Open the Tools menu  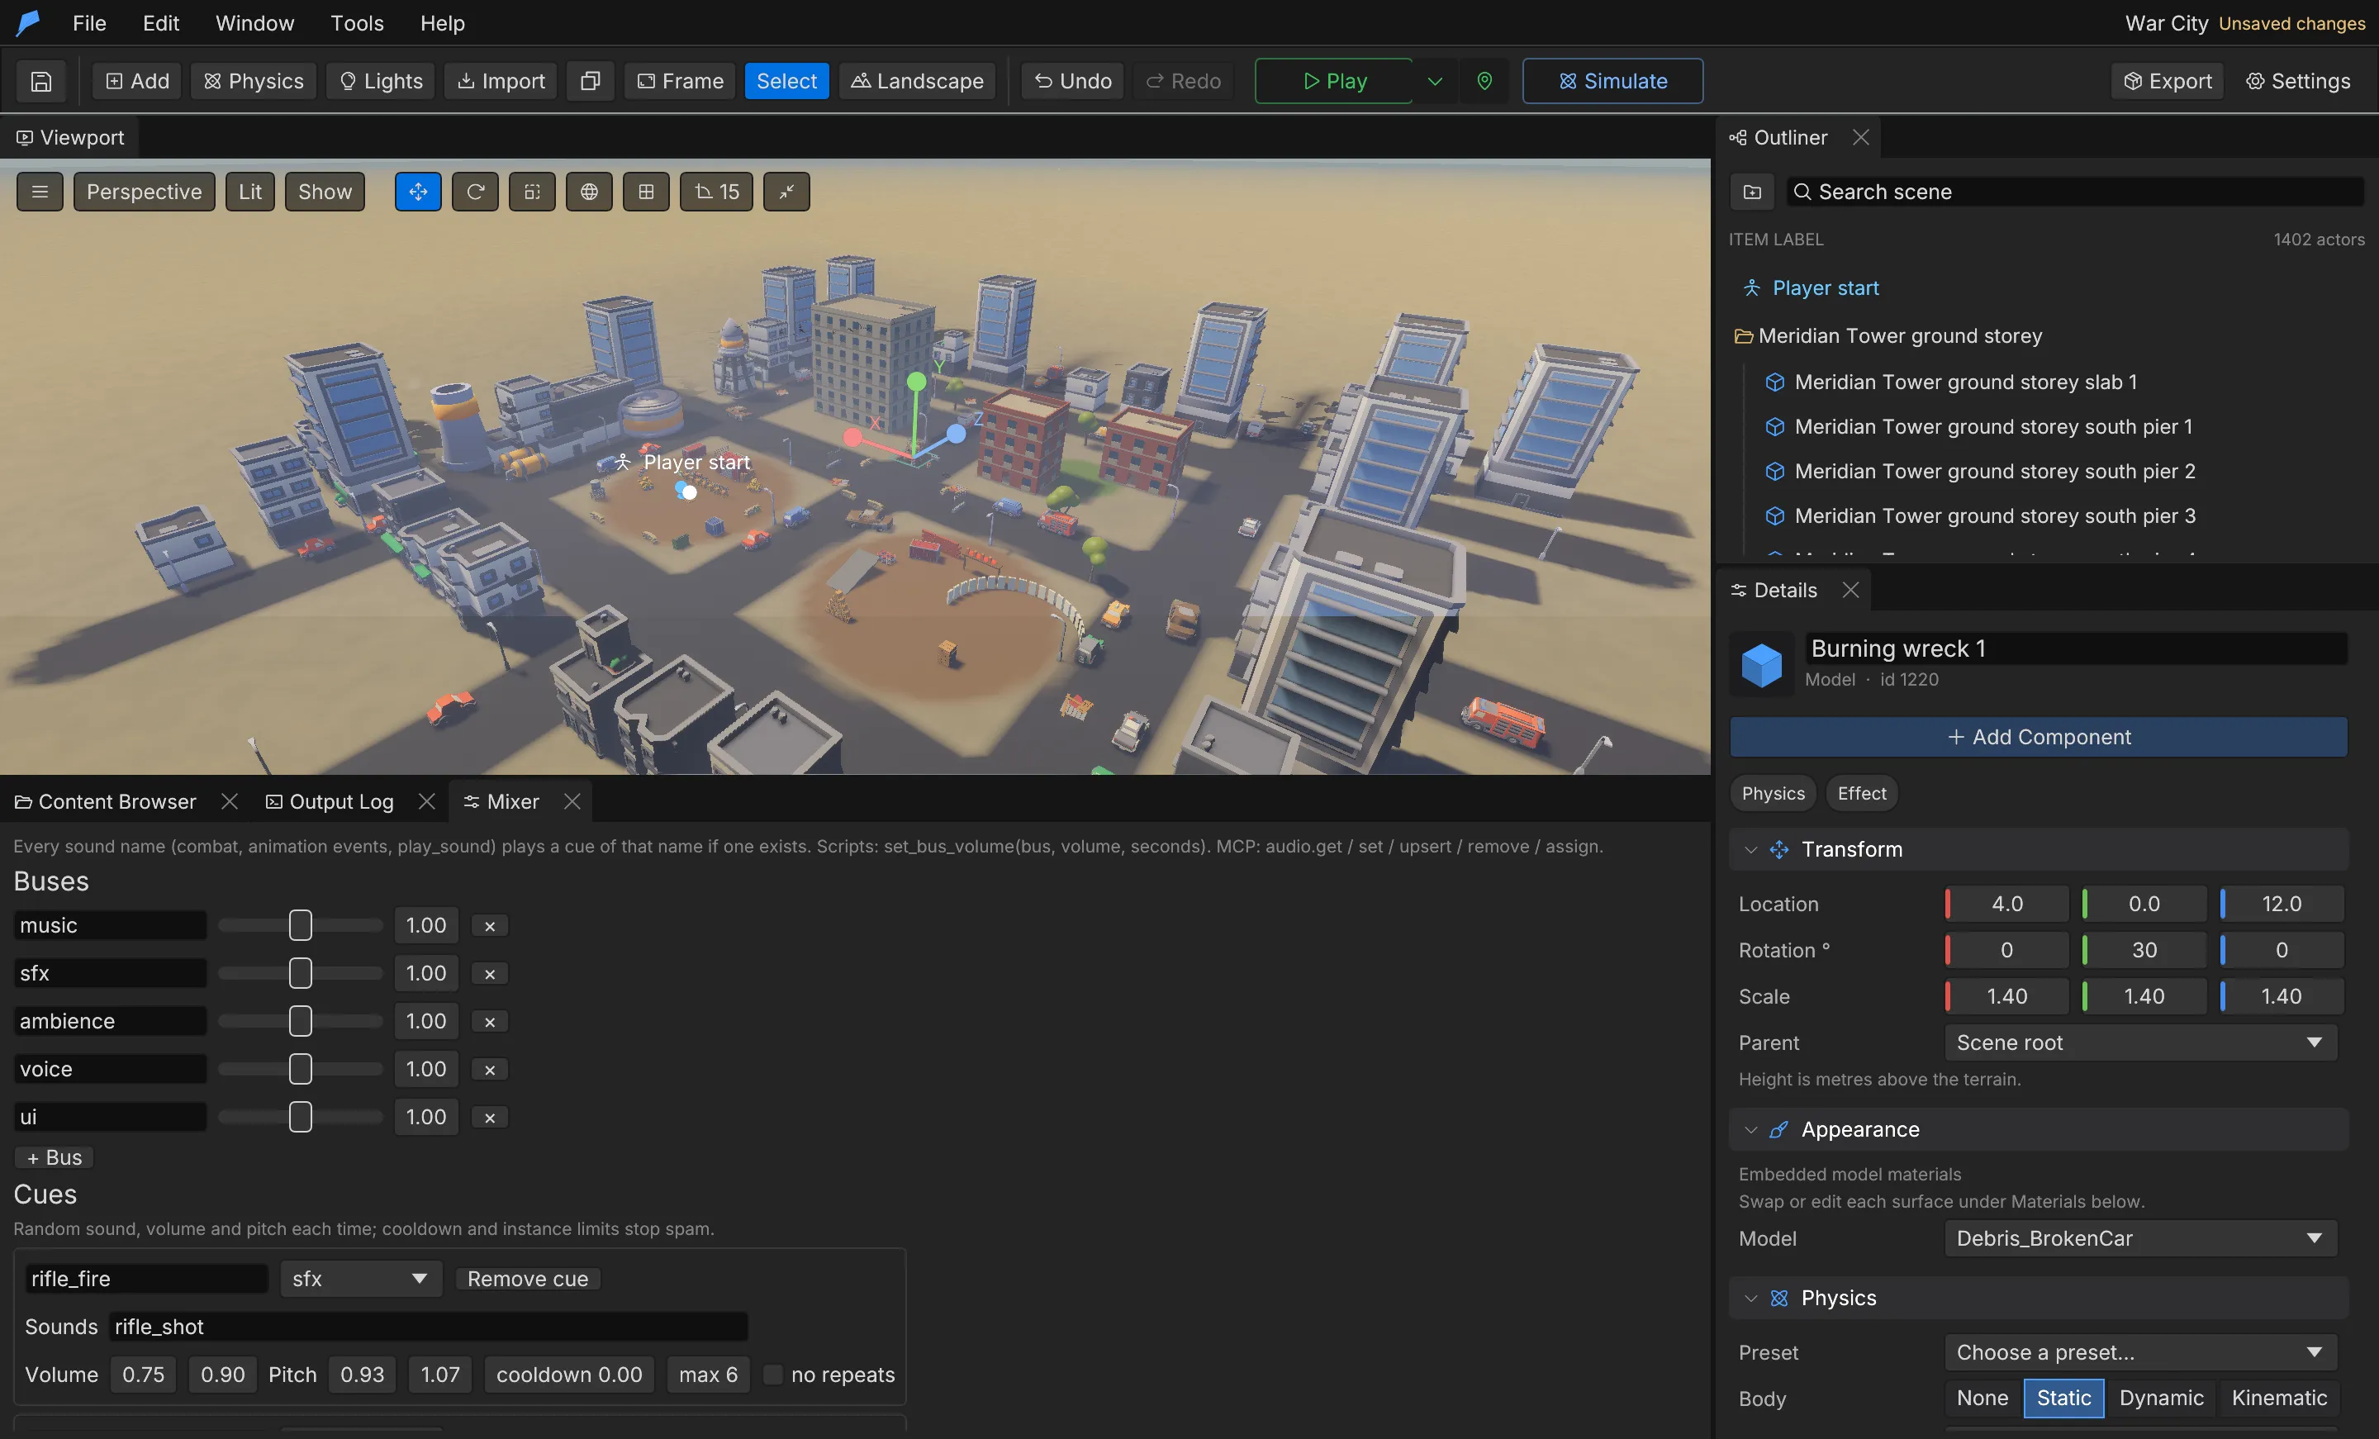coord(357,22)
